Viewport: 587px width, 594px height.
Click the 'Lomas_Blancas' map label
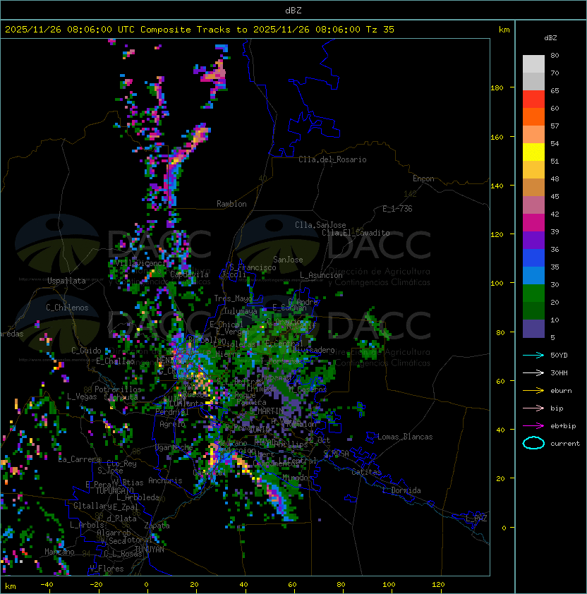[x=405, y=437]
